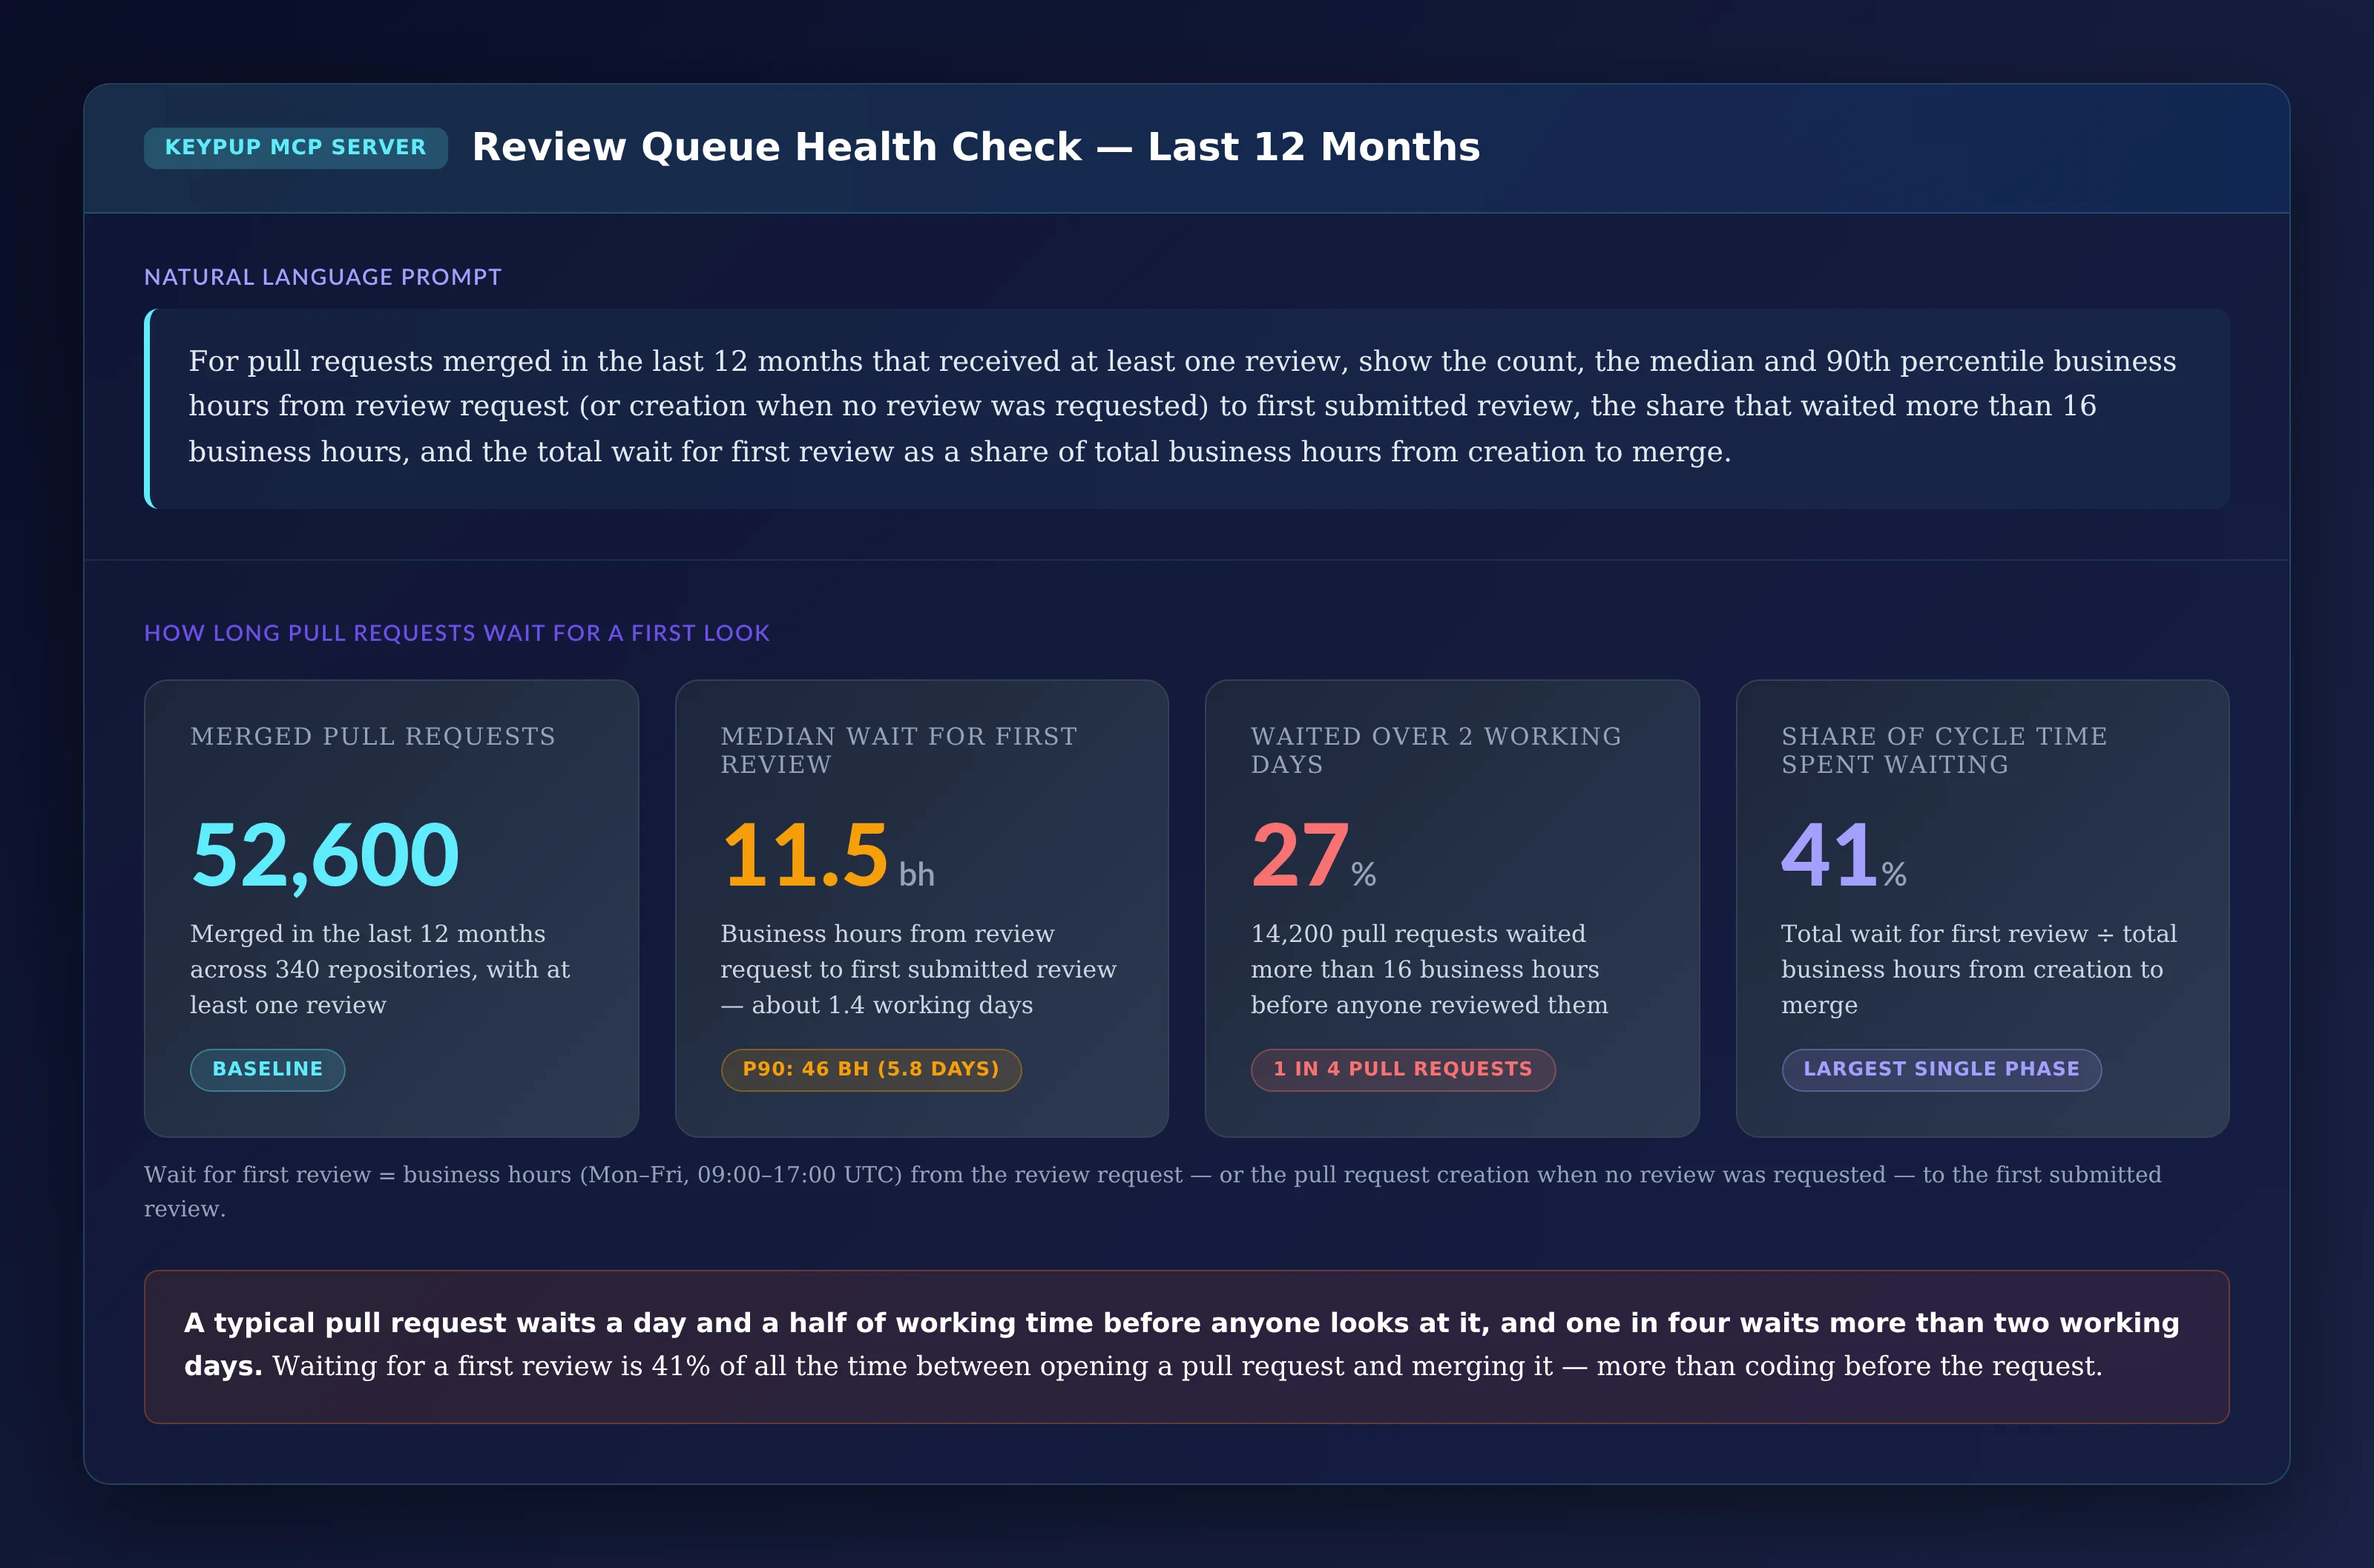This screenshot has width=2374, height=1568.
Task: Click the KEYPUP MCP SERVER badge
Action: pyautogui.click(x=295, y=148)
